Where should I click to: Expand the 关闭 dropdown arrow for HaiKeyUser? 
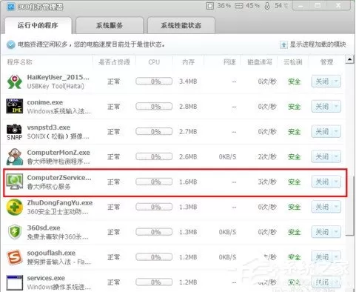tap(337, 82)
